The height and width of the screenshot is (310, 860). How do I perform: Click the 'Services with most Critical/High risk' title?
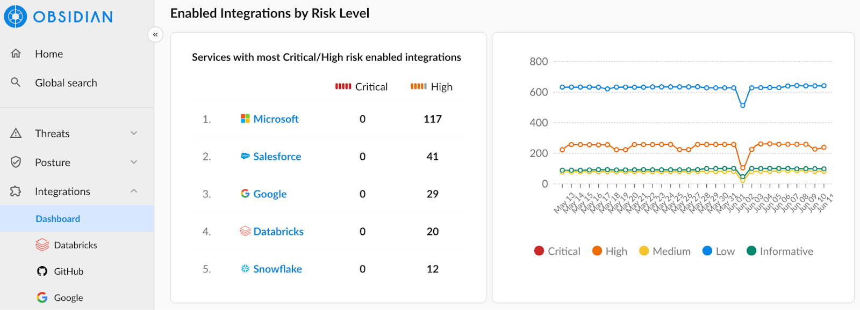pyautogui.click(x=326, y=57)
